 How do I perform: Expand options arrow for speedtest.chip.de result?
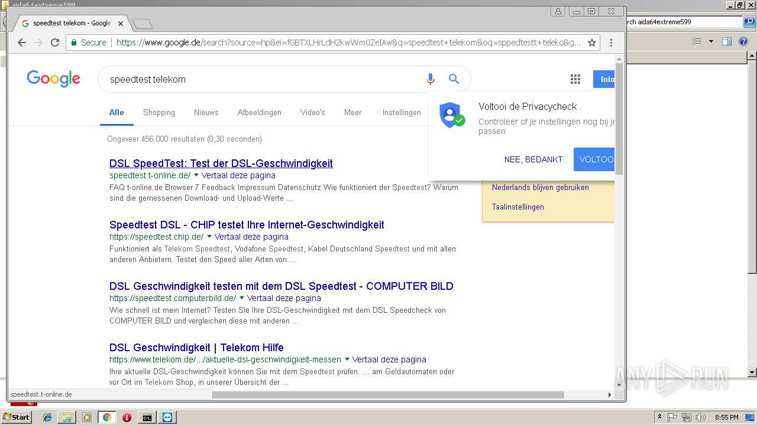click(209, 237)
